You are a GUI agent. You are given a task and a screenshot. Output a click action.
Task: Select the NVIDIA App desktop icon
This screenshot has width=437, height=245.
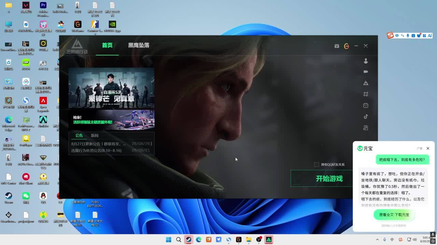[x=112, y=27]
